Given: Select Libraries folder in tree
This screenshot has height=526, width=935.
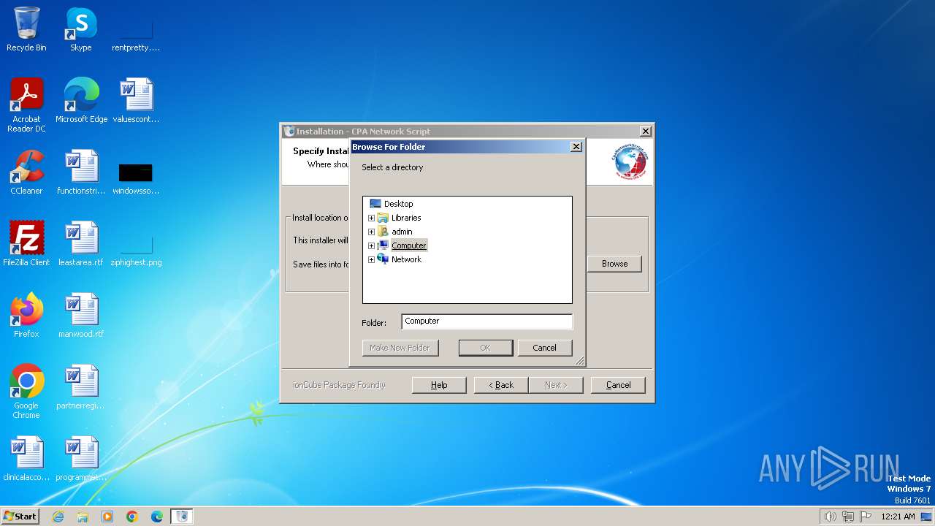Looking at the screenshot, I should tap(406, 218).
